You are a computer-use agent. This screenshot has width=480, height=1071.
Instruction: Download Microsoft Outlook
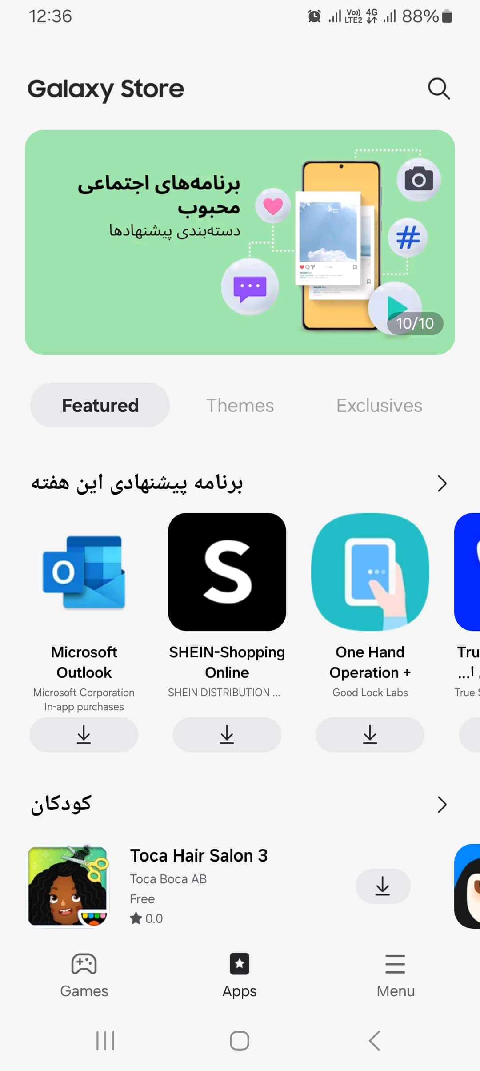tap(84, 734)
